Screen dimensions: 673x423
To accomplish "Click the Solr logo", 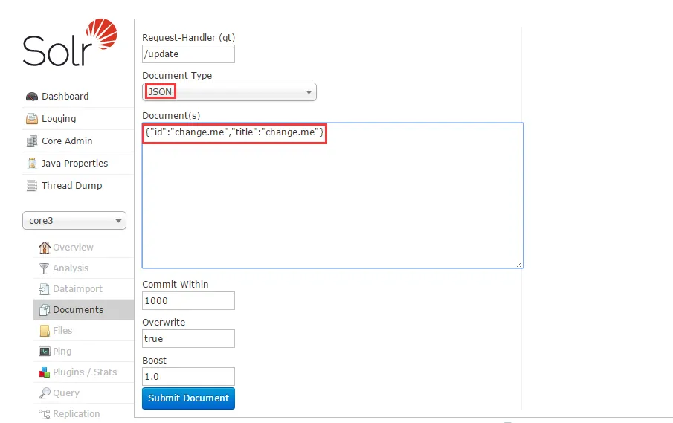I will click(x=70, y=42).
